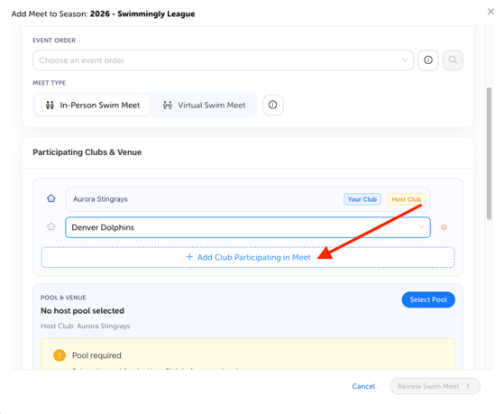This screenshot has width=504, height=414.
Task: Click the plus icon to add club
Action: [189, 257]
